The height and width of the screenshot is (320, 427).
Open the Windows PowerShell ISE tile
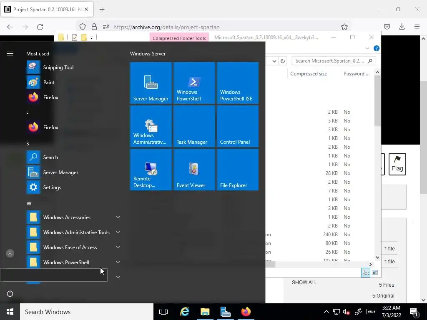pos(238,83)
